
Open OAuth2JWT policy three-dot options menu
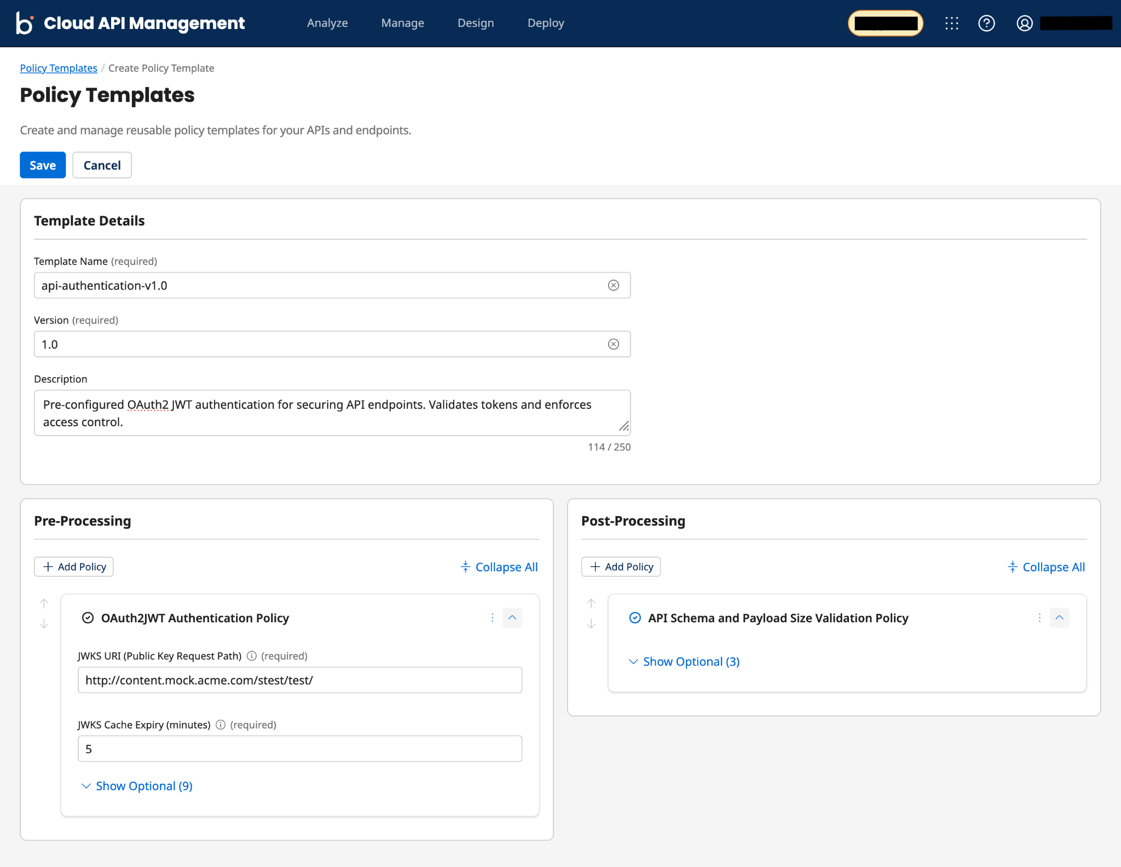(x=492, y=618)
